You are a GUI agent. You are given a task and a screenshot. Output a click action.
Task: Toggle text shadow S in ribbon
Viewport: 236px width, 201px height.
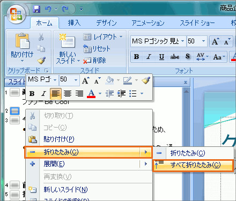(x=187, y=57)
